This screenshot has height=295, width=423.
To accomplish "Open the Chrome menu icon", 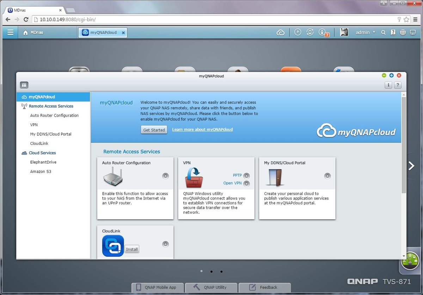I will point(415,20).
